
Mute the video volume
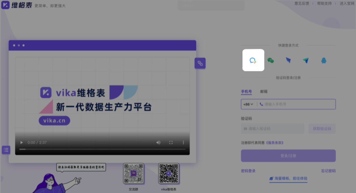click(x=158, y=142)
